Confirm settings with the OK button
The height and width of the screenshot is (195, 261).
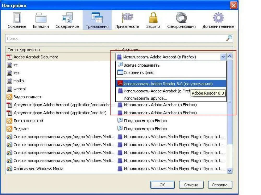pyautogui.click(x=162, y=185)
